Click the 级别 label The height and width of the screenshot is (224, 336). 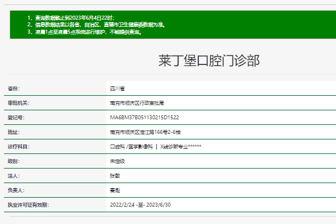click(x=13, y=161)
